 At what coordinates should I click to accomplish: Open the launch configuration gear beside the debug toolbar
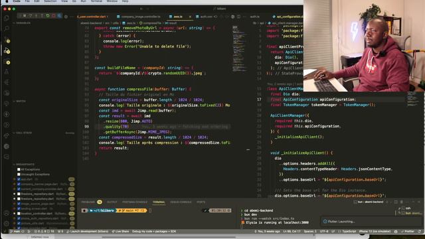point(66,17)
